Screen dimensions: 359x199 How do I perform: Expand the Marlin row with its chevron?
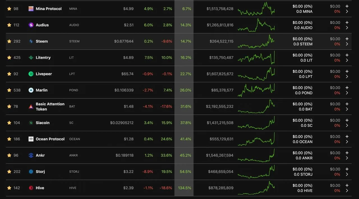click(347, 93)
